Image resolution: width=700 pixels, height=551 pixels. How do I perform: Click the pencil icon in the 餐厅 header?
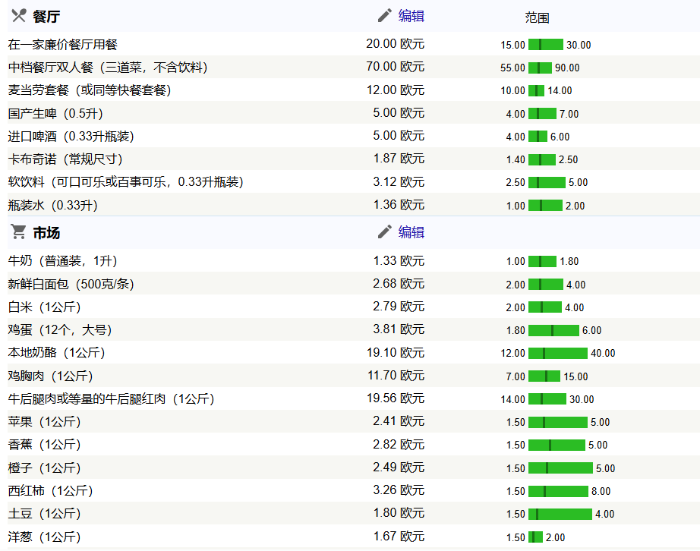point(385,16)
